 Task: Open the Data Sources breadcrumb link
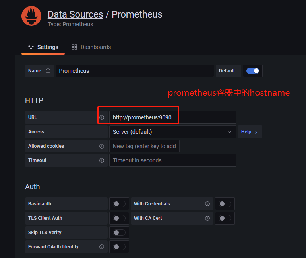[75, 14]
